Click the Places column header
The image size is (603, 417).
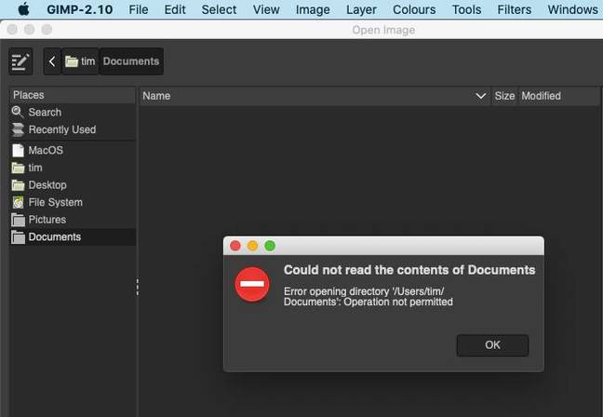73,95
